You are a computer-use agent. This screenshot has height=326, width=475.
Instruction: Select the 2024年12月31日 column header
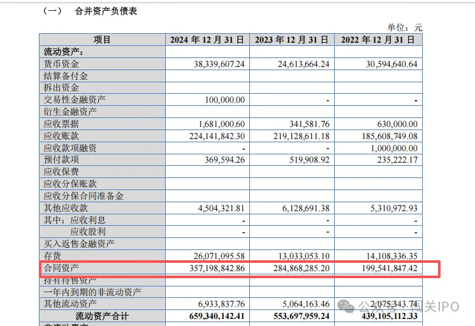(x=207, y=40)
